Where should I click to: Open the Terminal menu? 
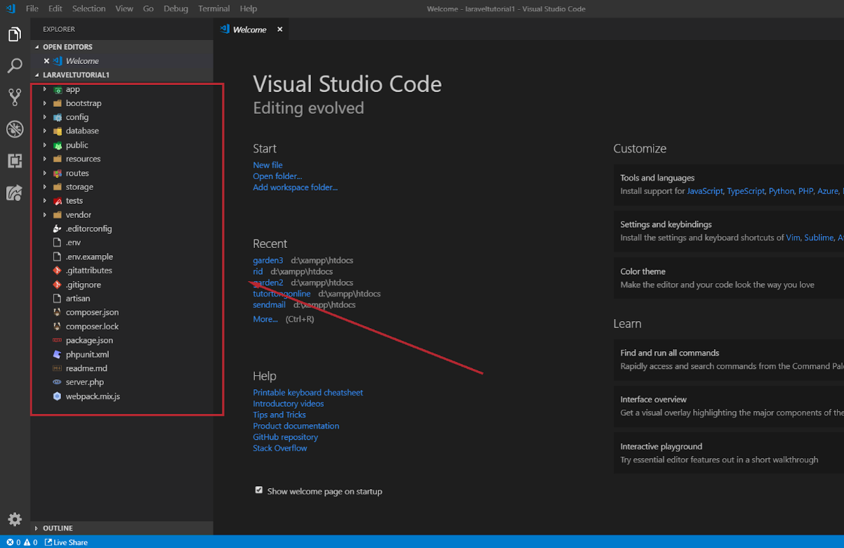[213, 8]
